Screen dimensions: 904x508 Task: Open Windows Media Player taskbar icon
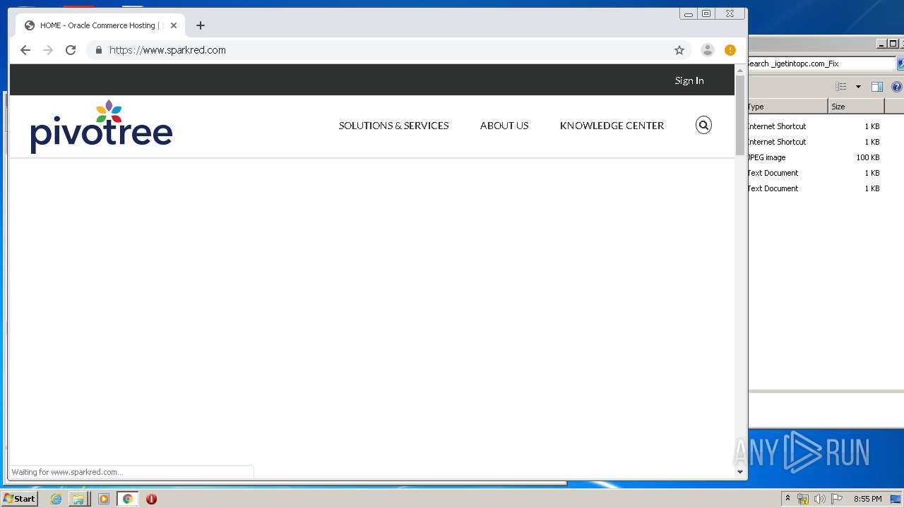(x=104, y=499)
